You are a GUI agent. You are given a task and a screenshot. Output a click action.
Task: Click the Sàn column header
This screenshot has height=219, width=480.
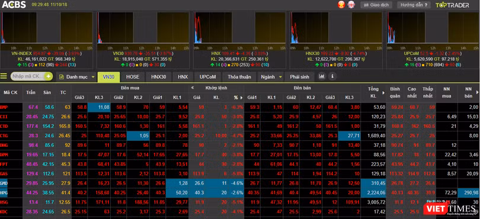[47, 92]
